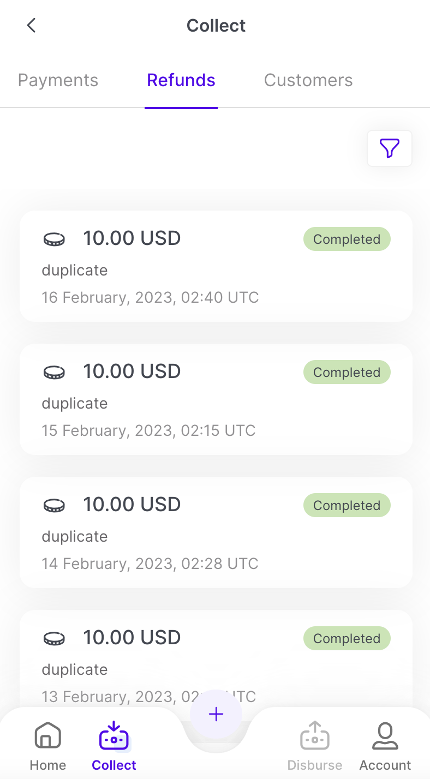The width and height of the screenshot is (430, 779).
Task: Open Account profile icon
Action: 385,736
